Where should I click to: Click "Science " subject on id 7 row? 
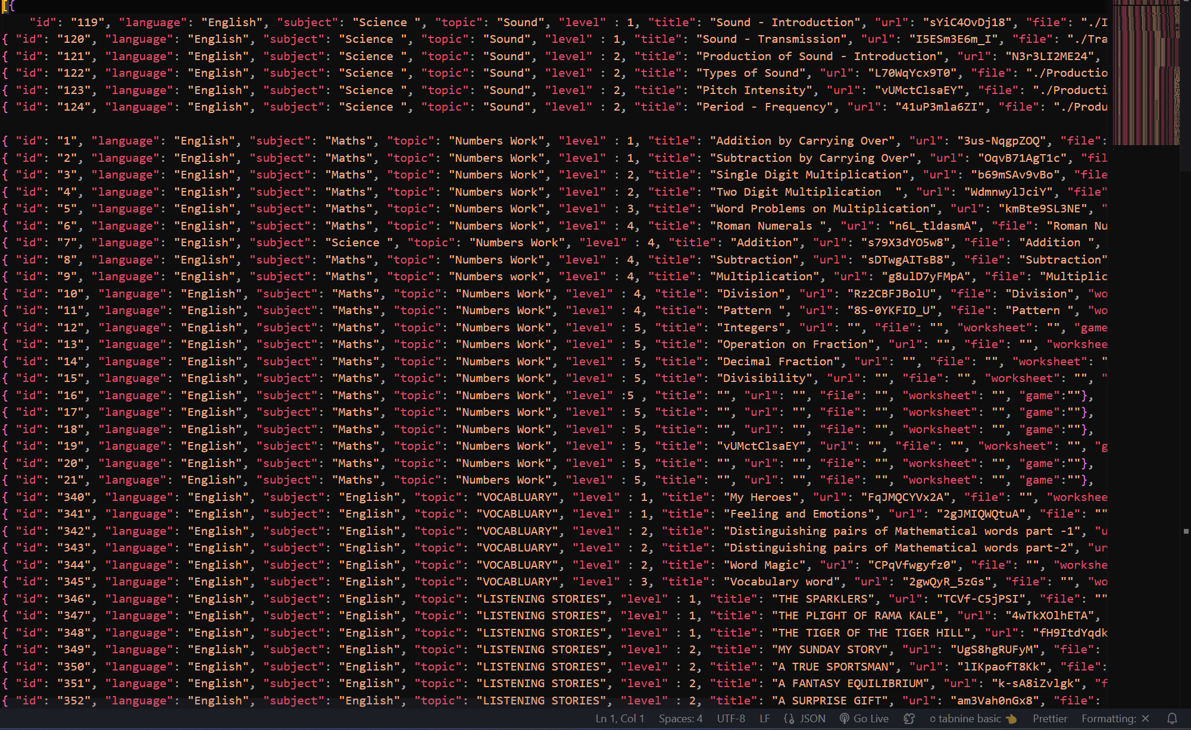coord(358,243)
